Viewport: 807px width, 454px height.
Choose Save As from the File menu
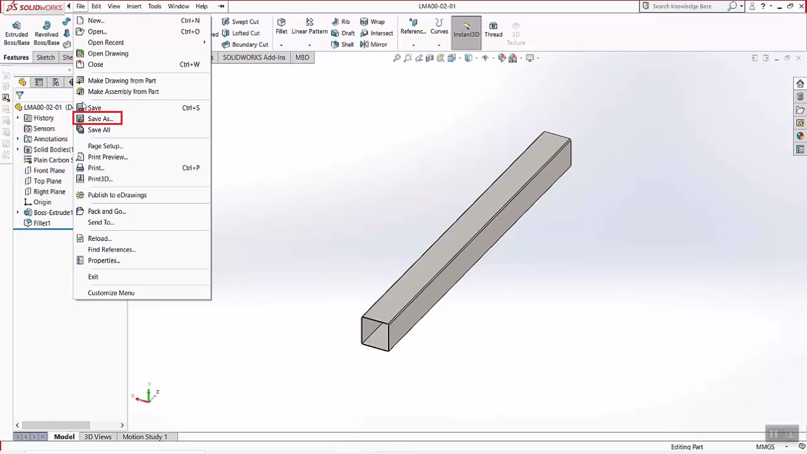101,119
